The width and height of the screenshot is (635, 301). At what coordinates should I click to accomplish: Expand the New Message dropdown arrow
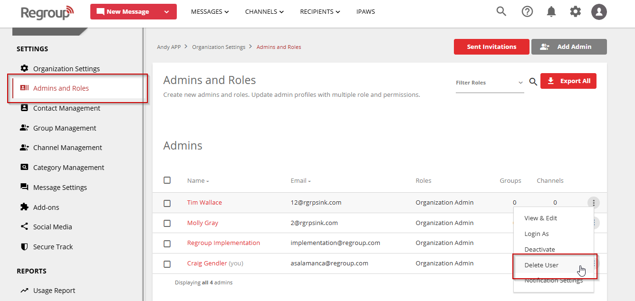click(x=166, y=12)
